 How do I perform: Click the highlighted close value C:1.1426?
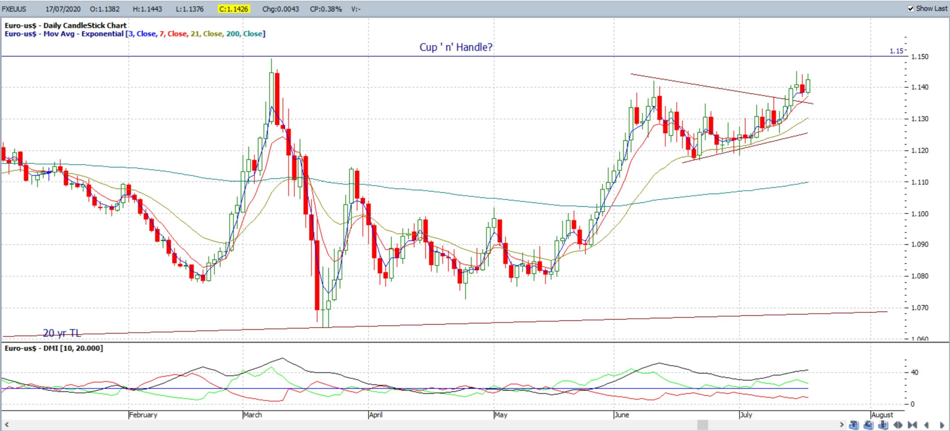234,9
